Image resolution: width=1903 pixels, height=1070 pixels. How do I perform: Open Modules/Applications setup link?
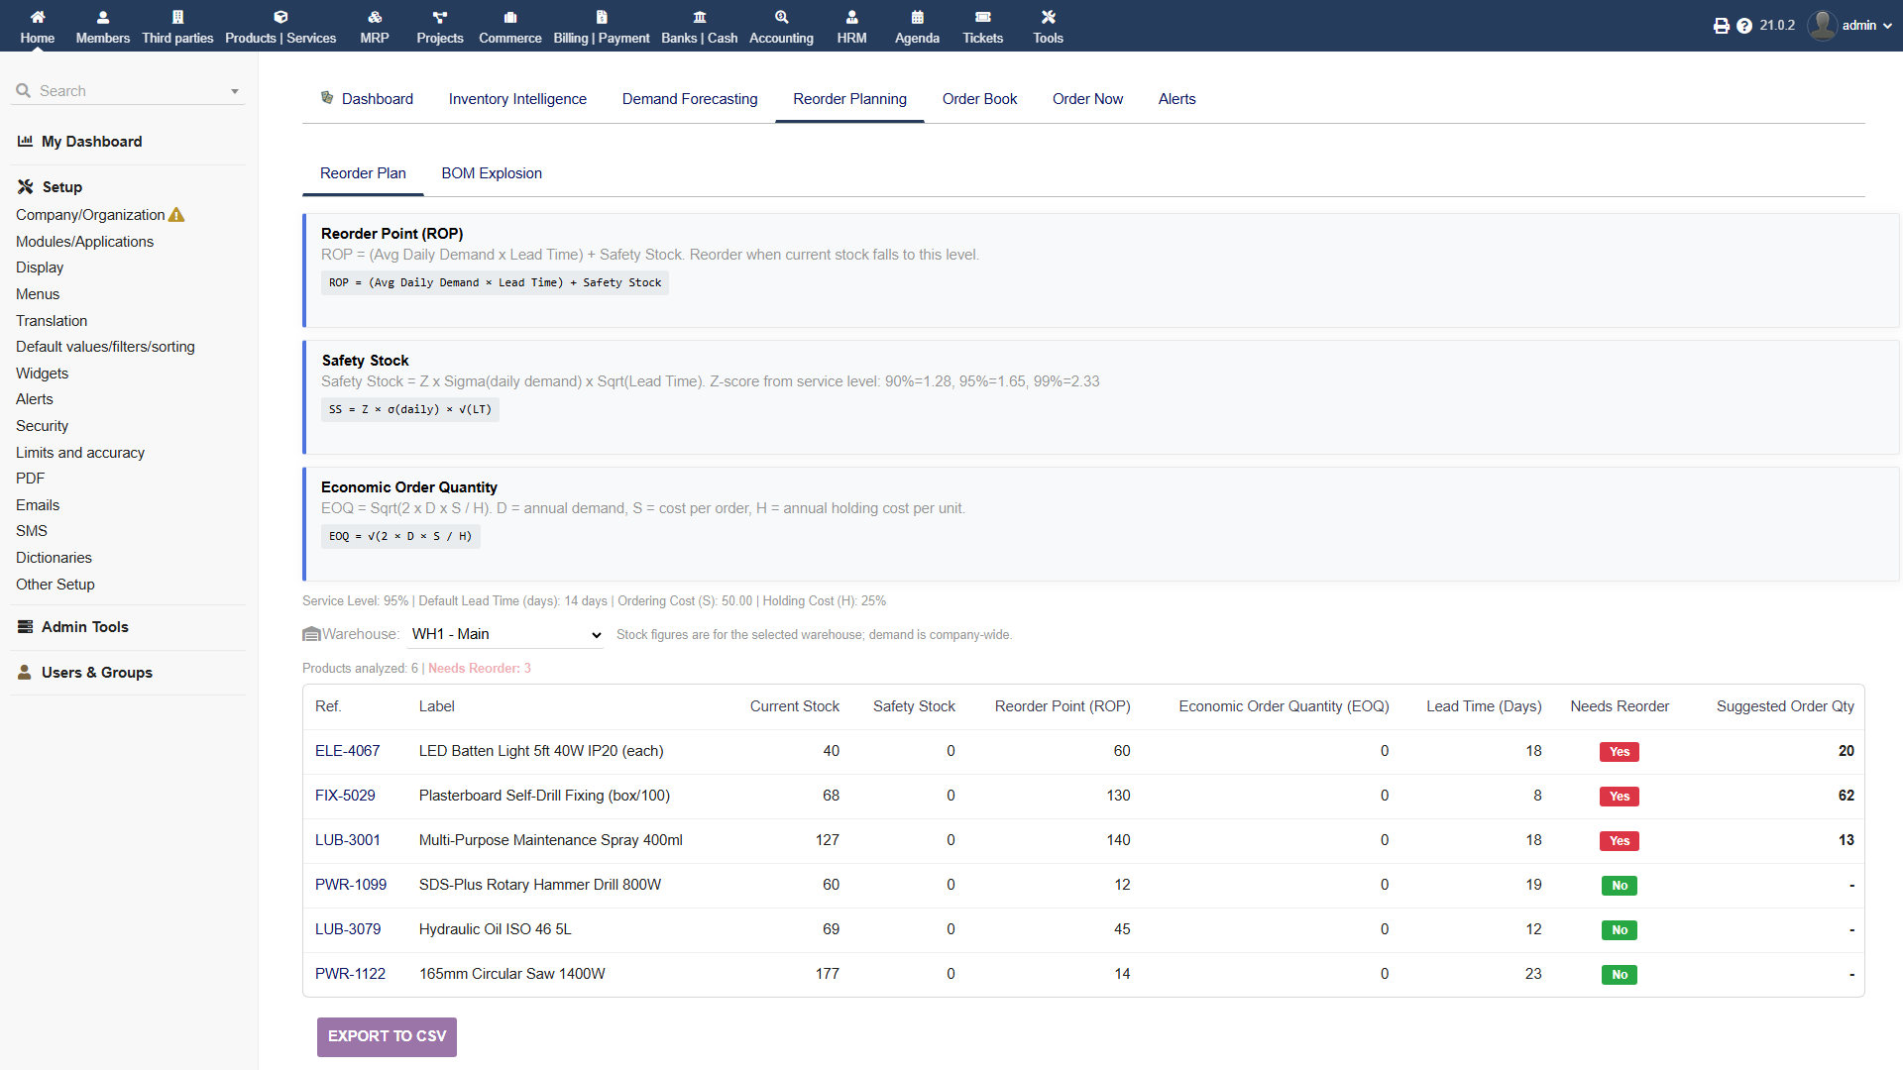[84, 242]
